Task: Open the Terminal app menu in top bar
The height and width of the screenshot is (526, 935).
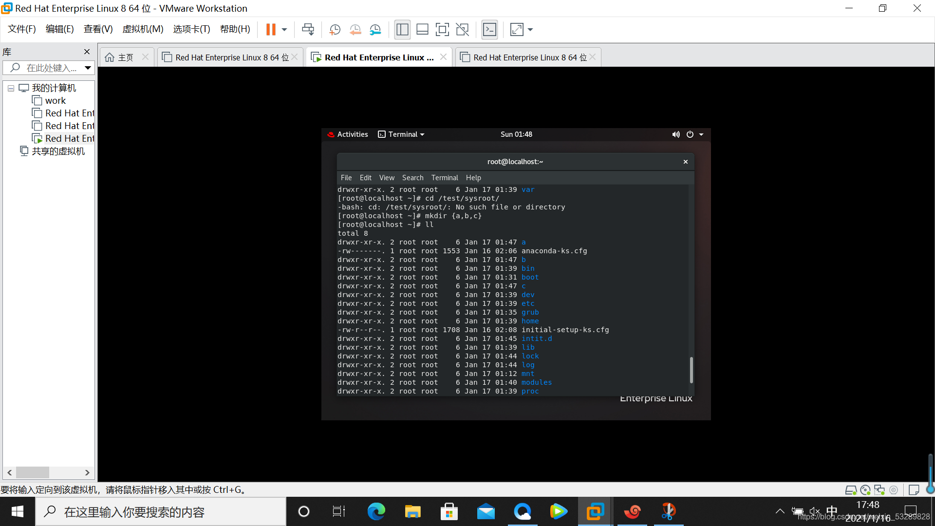Action: pos(401,134)
